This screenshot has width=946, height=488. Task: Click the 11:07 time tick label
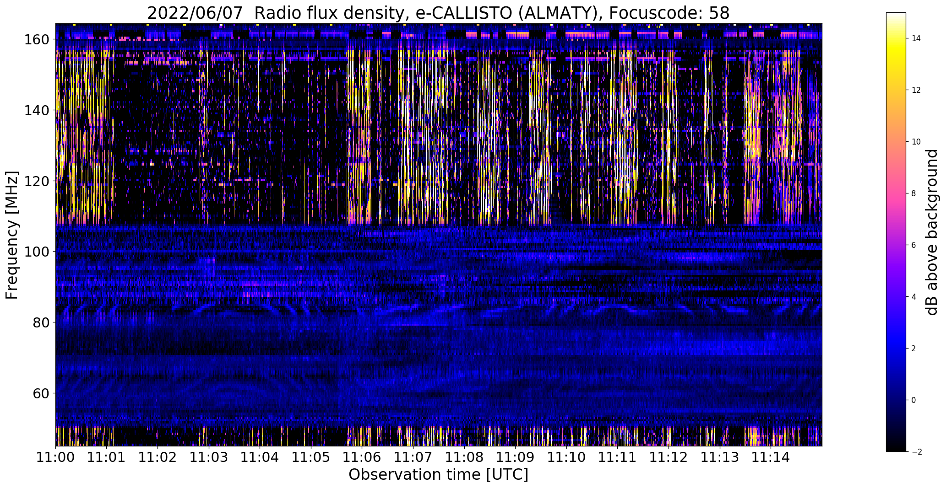coord(413,457)
